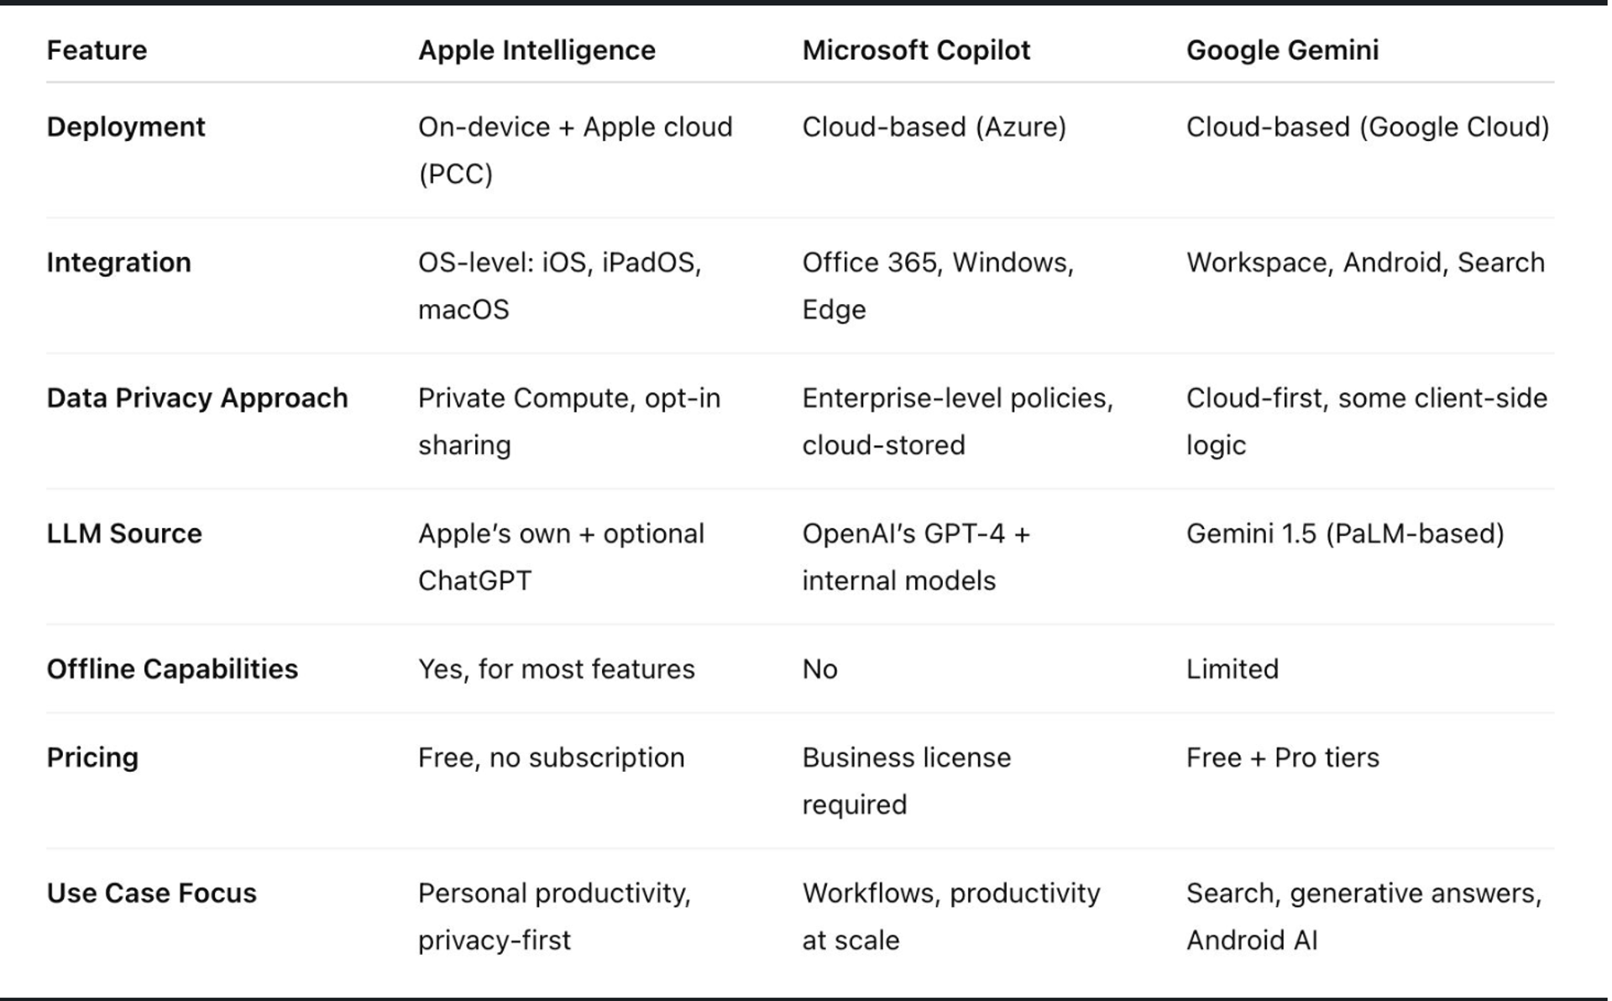Click the Use Case Focus row label

pos(151,893)
